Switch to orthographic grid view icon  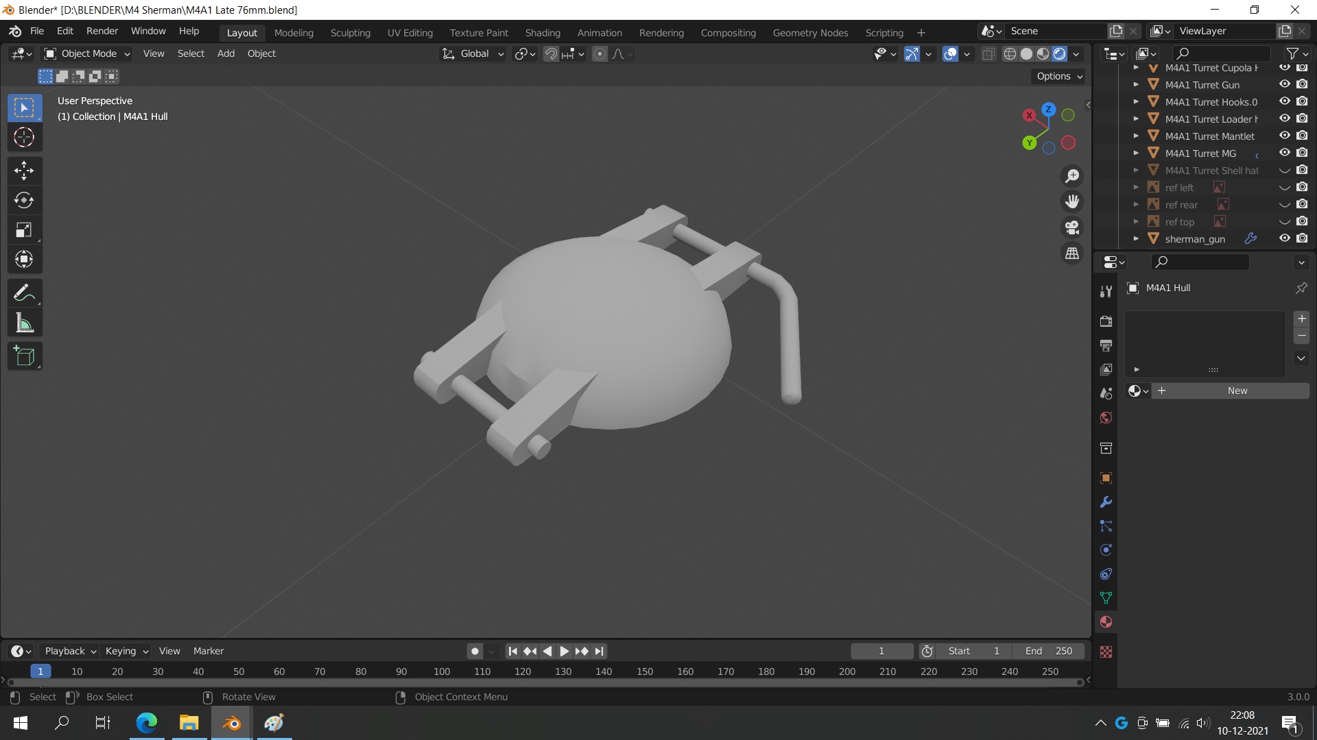pos(1072,254)
